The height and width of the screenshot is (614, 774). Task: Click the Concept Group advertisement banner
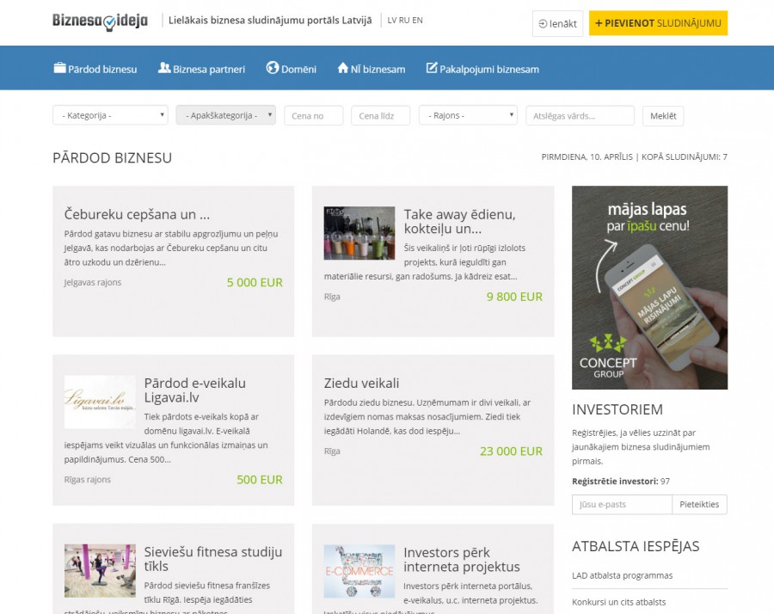[x=649, y=287]
